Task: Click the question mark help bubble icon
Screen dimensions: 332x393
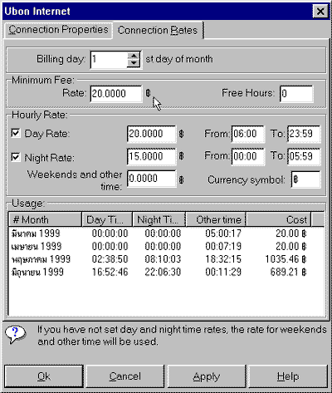Action: (x=16, y=334)
